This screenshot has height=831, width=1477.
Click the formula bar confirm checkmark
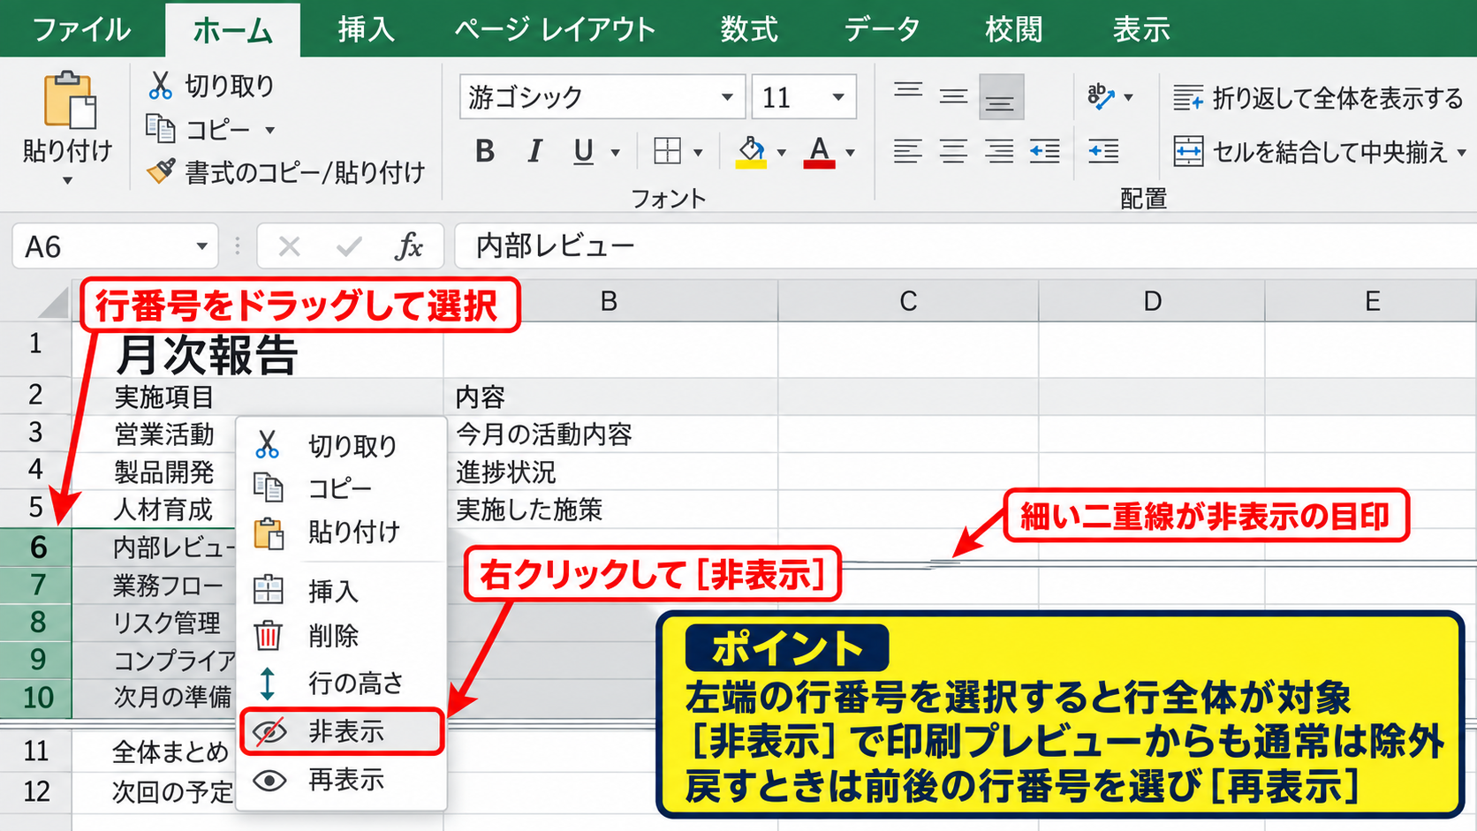(x=349, y=246)
